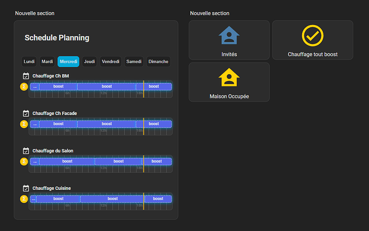Viewport: 369px width, 231px height.
Task: Click the yellow hourglass icon on Chauffage du Salon row
Action: click(x=24, y=161)
